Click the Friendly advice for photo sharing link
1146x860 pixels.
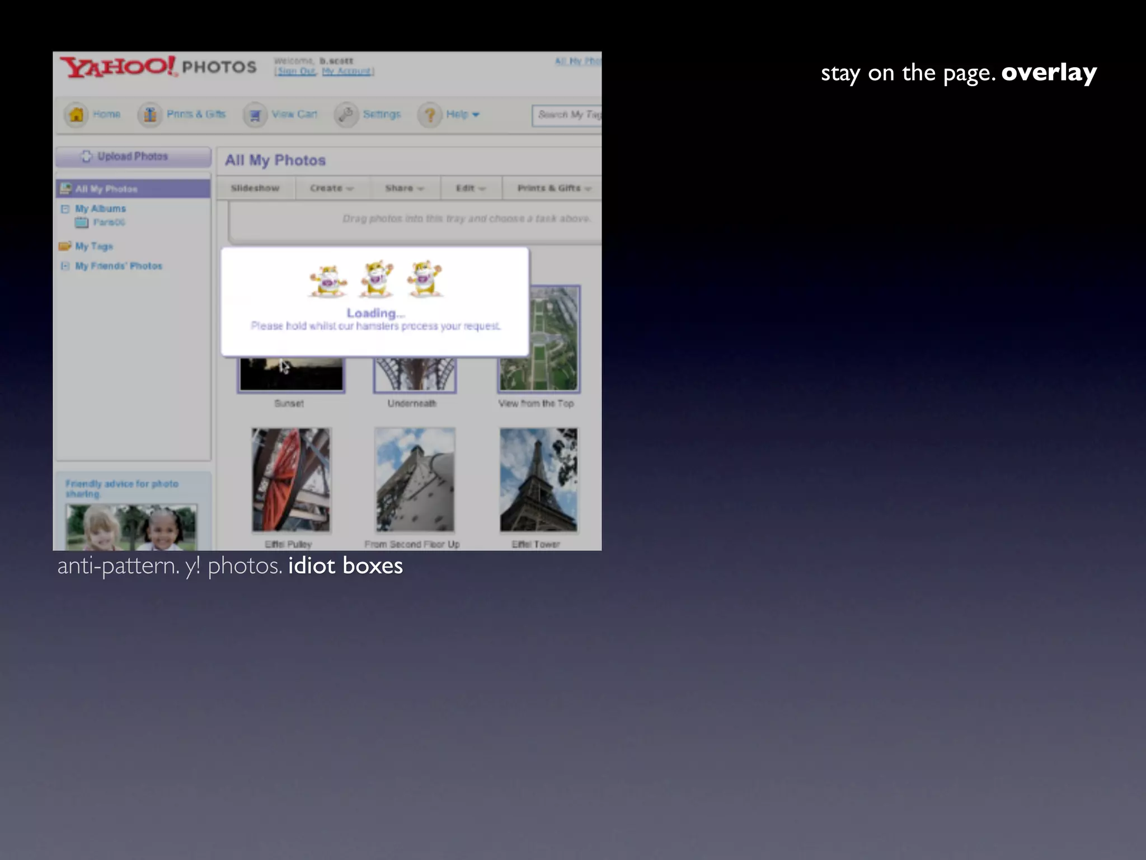122,489
